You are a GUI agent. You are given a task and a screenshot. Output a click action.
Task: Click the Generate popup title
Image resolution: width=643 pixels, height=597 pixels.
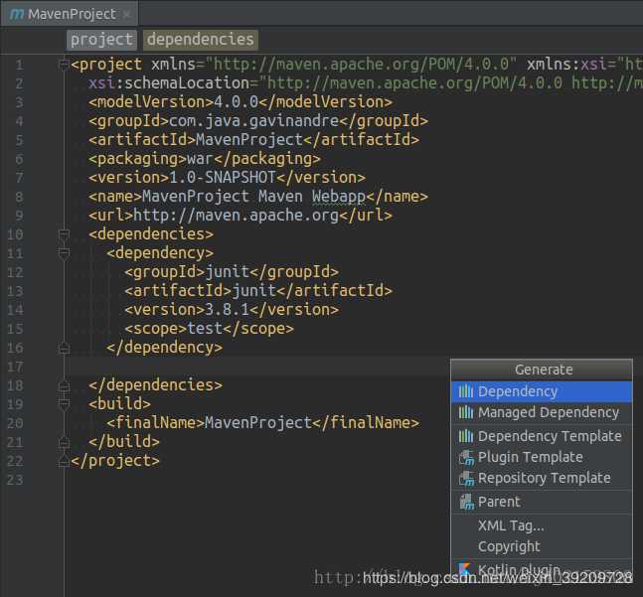pos(544,370)
